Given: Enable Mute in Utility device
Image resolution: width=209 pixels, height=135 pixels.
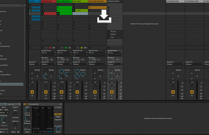Looking at the screenshot, I should point(13,132).
